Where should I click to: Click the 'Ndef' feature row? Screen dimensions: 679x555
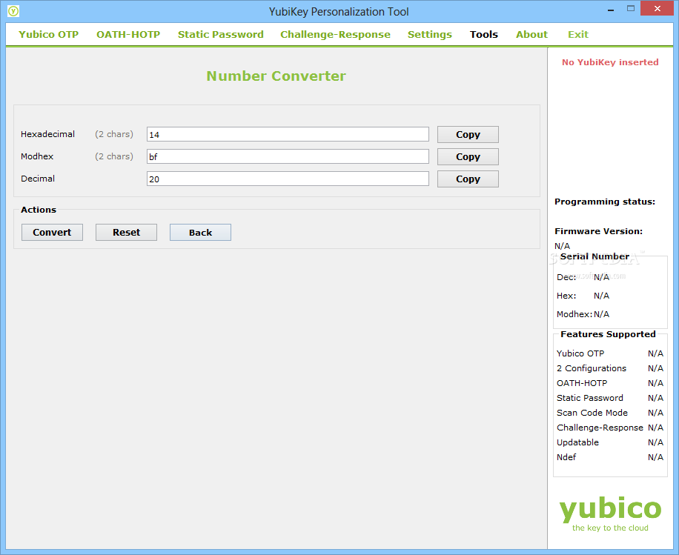pyautogui.click(x=610, y=457)
